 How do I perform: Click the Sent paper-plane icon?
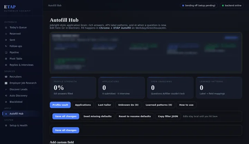pos(6,40)
